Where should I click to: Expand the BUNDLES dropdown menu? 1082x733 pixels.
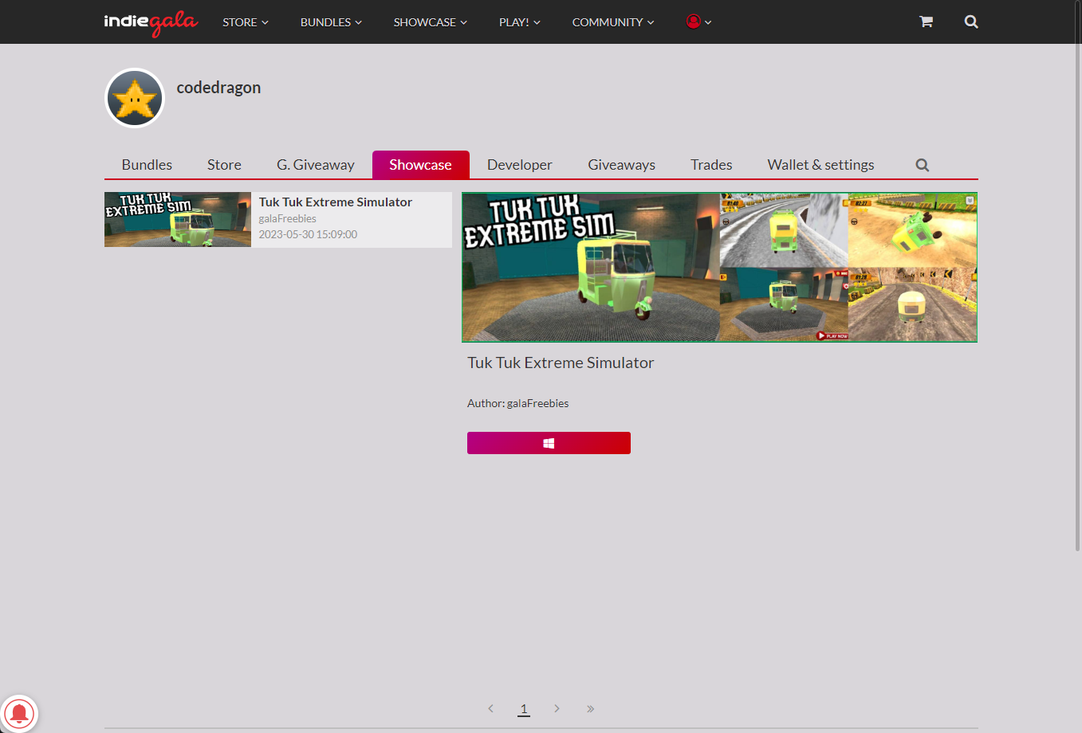point(331,22)
